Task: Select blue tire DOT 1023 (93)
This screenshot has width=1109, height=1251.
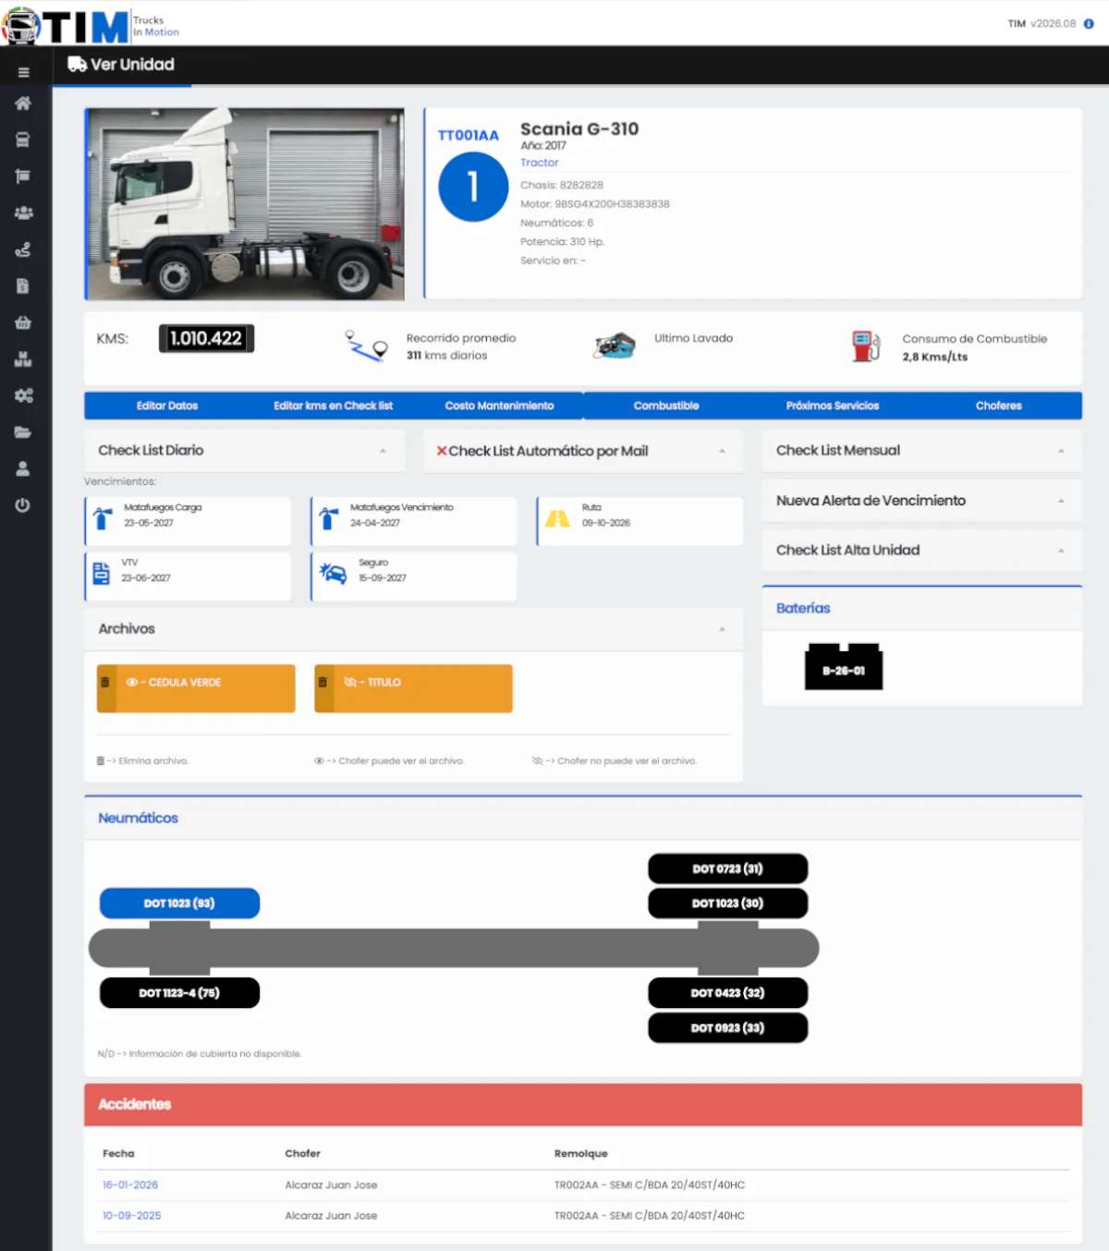Action: click(x=179, y=904)
